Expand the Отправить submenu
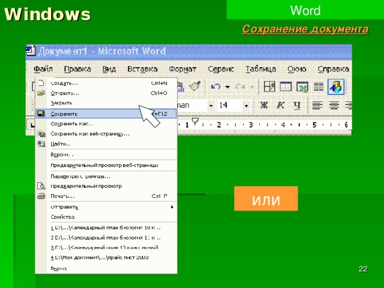Image resolution: width=384 pixels, height=288 pixels. coord(106,207)
